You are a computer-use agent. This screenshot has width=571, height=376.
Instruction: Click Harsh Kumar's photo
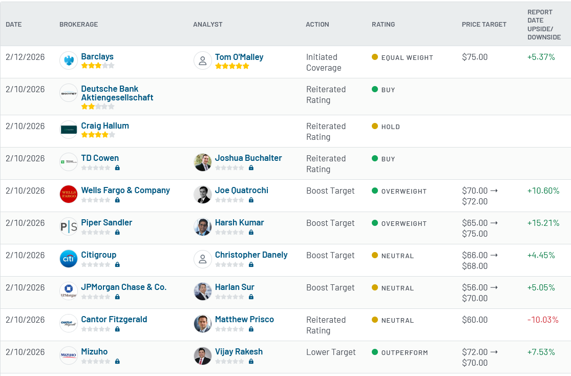[x=202, y=226]
